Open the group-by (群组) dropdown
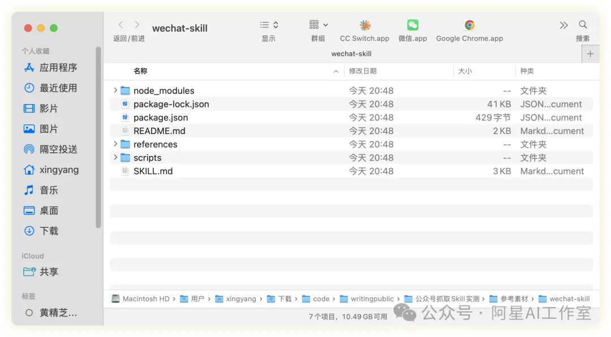 (x=319, y=25)
